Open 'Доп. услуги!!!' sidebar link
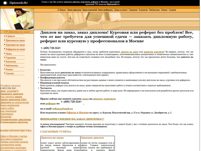This screenshot has width=201, height=151. pos(9,91)
